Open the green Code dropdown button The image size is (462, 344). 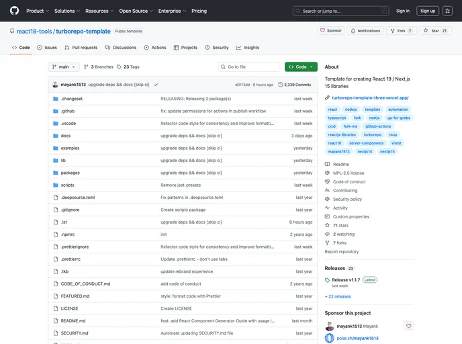click(301, 67)
